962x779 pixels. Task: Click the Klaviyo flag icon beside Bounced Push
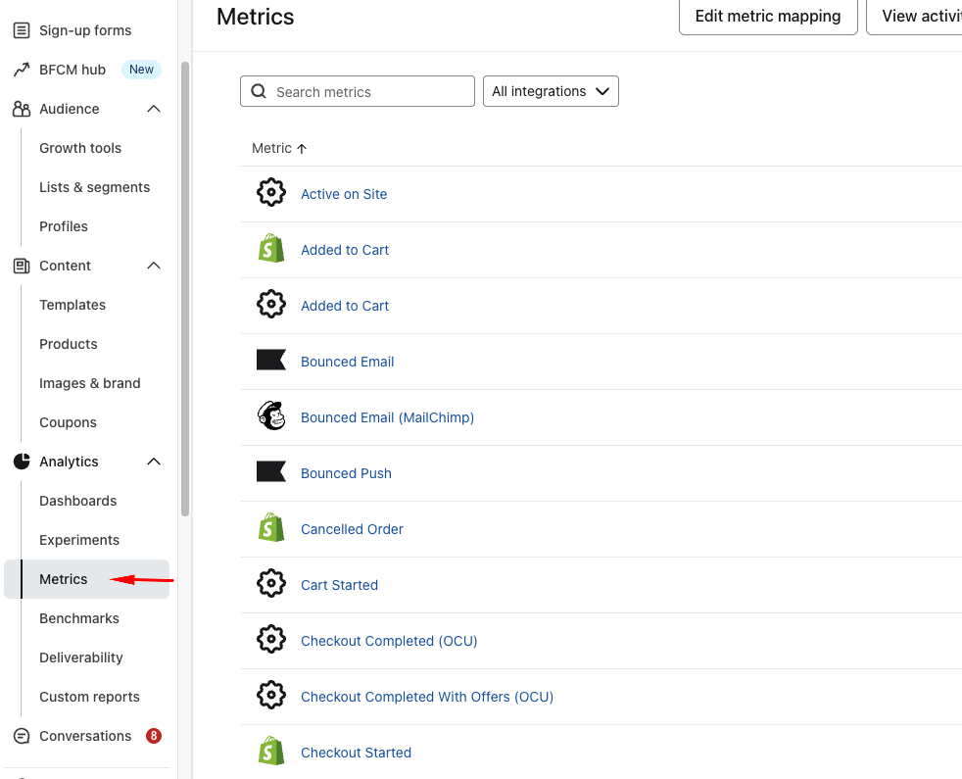[271, 471]
